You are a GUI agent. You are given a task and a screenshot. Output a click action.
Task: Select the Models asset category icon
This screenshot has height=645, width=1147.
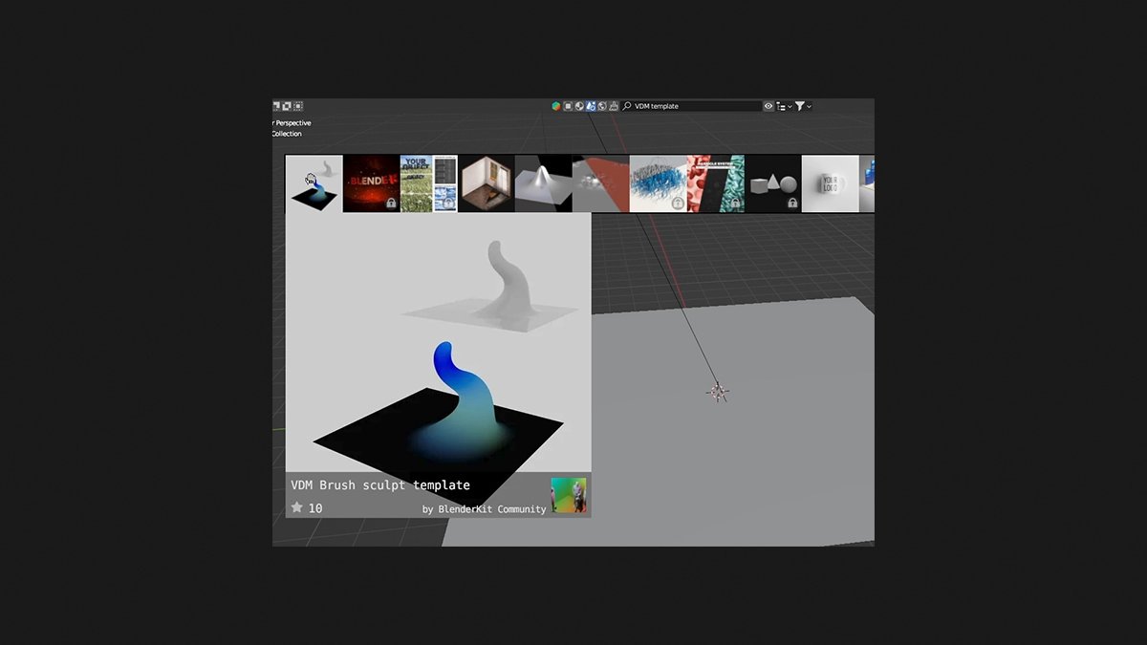[568, 105]
